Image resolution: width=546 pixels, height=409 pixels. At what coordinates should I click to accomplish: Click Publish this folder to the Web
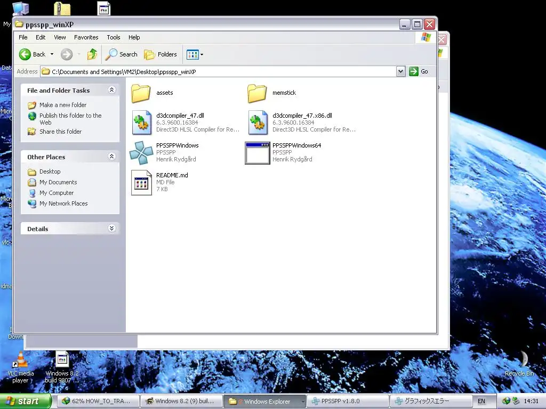70,119
